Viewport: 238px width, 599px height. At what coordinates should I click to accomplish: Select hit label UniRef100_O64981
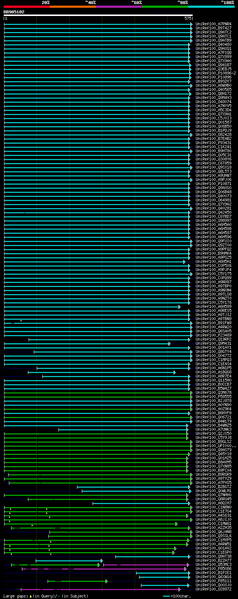pos(213,200)
